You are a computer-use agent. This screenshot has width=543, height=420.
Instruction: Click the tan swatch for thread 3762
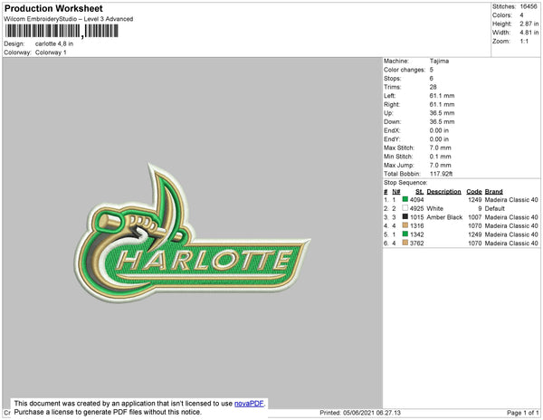(405, 243)
